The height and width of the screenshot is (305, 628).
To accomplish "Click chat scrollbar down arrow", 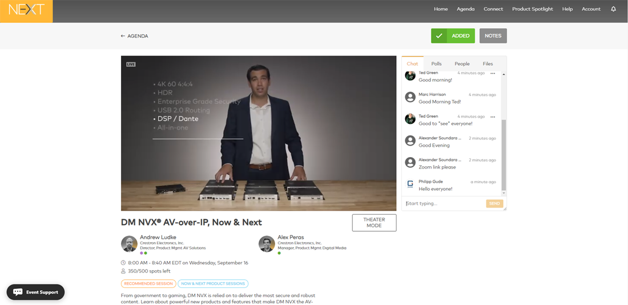I will click(x=504, y=193).
